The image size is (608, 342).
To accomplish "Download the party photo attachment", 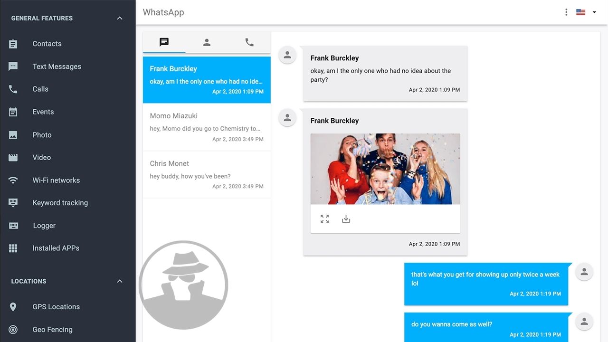I will [346, 219].
